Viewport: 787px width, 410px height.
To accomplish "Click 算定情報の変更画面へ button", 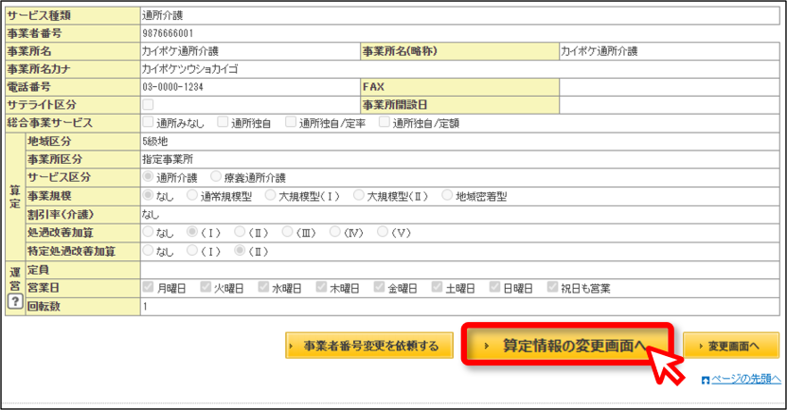I will tap(567, 346).
